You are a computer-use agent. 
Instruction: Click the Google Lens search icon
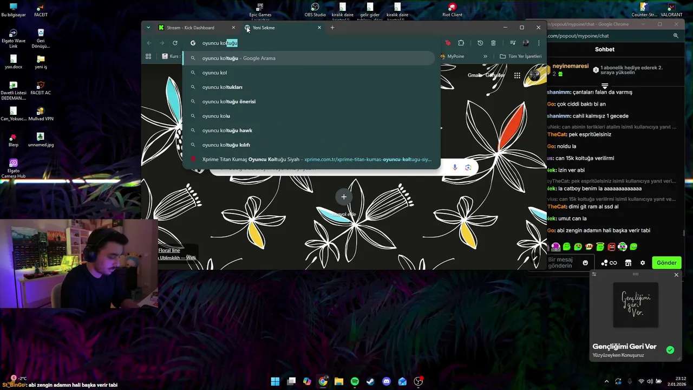[468, 167]
